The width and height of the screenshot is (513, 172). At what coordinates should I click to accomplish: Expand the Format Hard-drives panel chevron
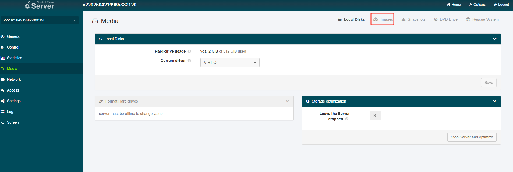point(287,101)
